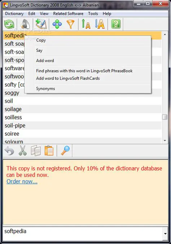The image size is (171, 244).
Task: Select the word soggy in the list
Action: coord(82,93)
